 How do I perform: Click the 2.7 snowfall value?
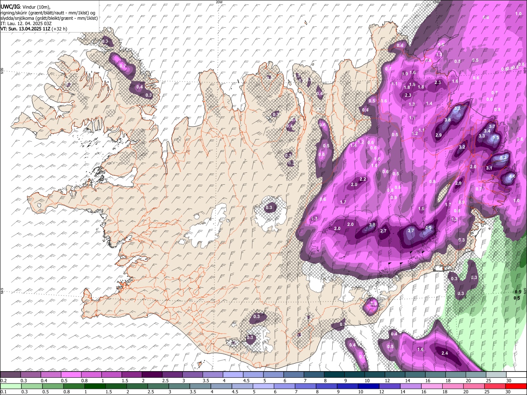(383, 231)
